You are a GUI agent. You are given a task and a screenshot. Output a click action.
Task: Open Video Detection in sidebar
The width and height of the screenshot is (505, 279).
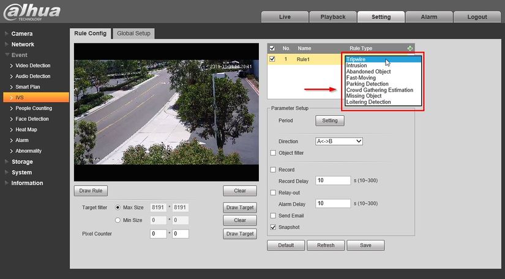tap(33, 65)
